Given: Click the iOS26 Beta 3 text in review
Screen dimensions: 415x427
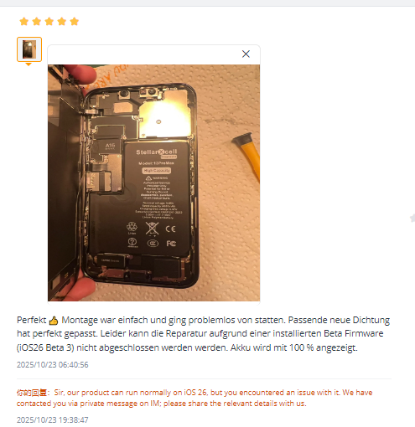Looking at the screenshot, I should 45,347.
